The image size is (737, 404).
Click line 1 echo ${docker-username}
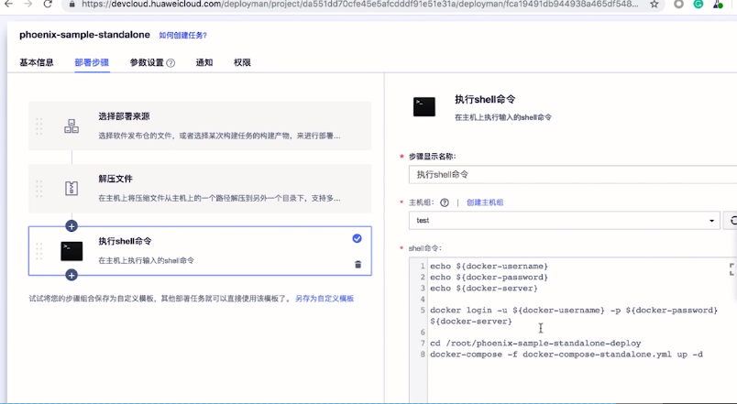[489, 266]
